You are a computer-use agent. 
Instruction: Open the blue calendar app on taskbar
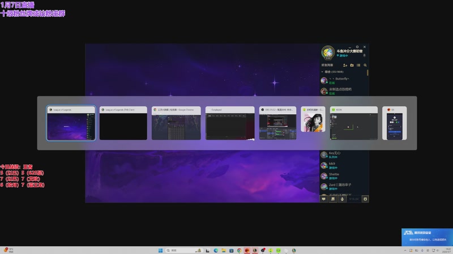click(x=232, y=251)
